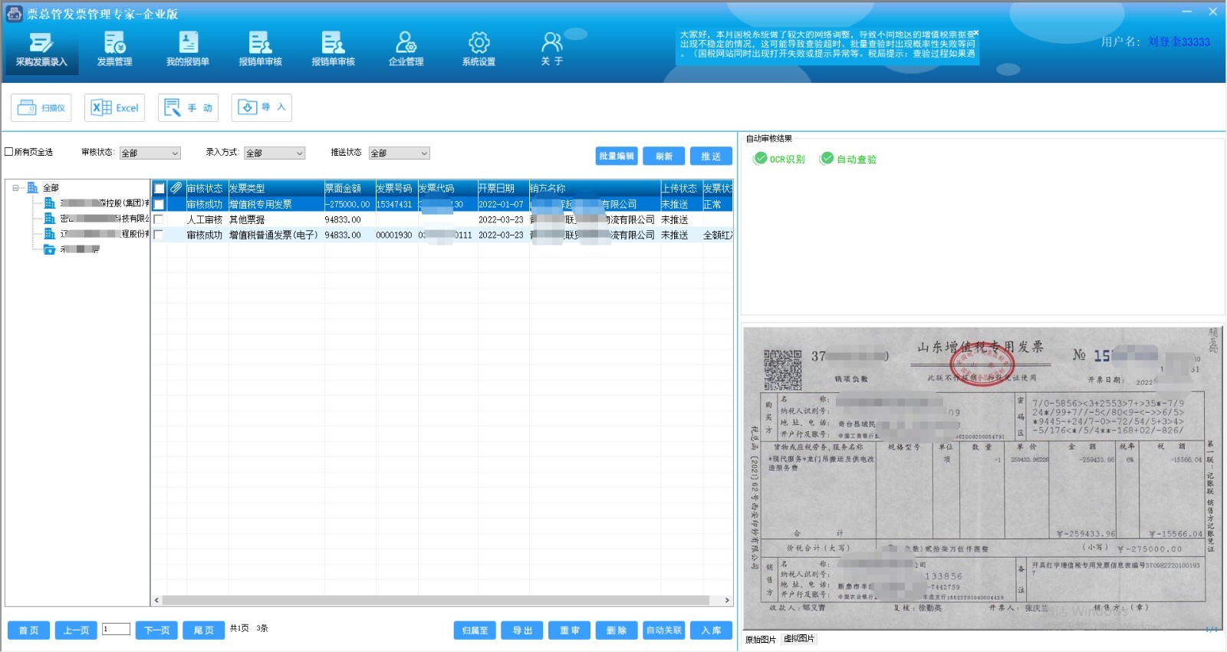Toggle header select-all checkbox in table

coord(159,189)
